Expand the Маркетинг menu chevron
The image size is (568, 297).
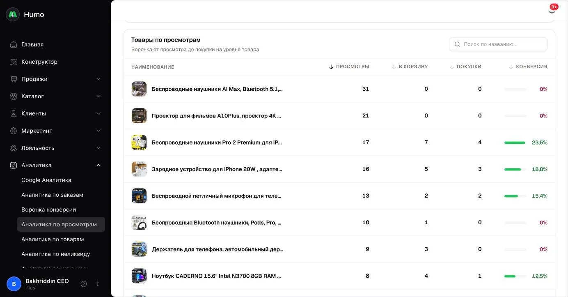tap(98, 131)
